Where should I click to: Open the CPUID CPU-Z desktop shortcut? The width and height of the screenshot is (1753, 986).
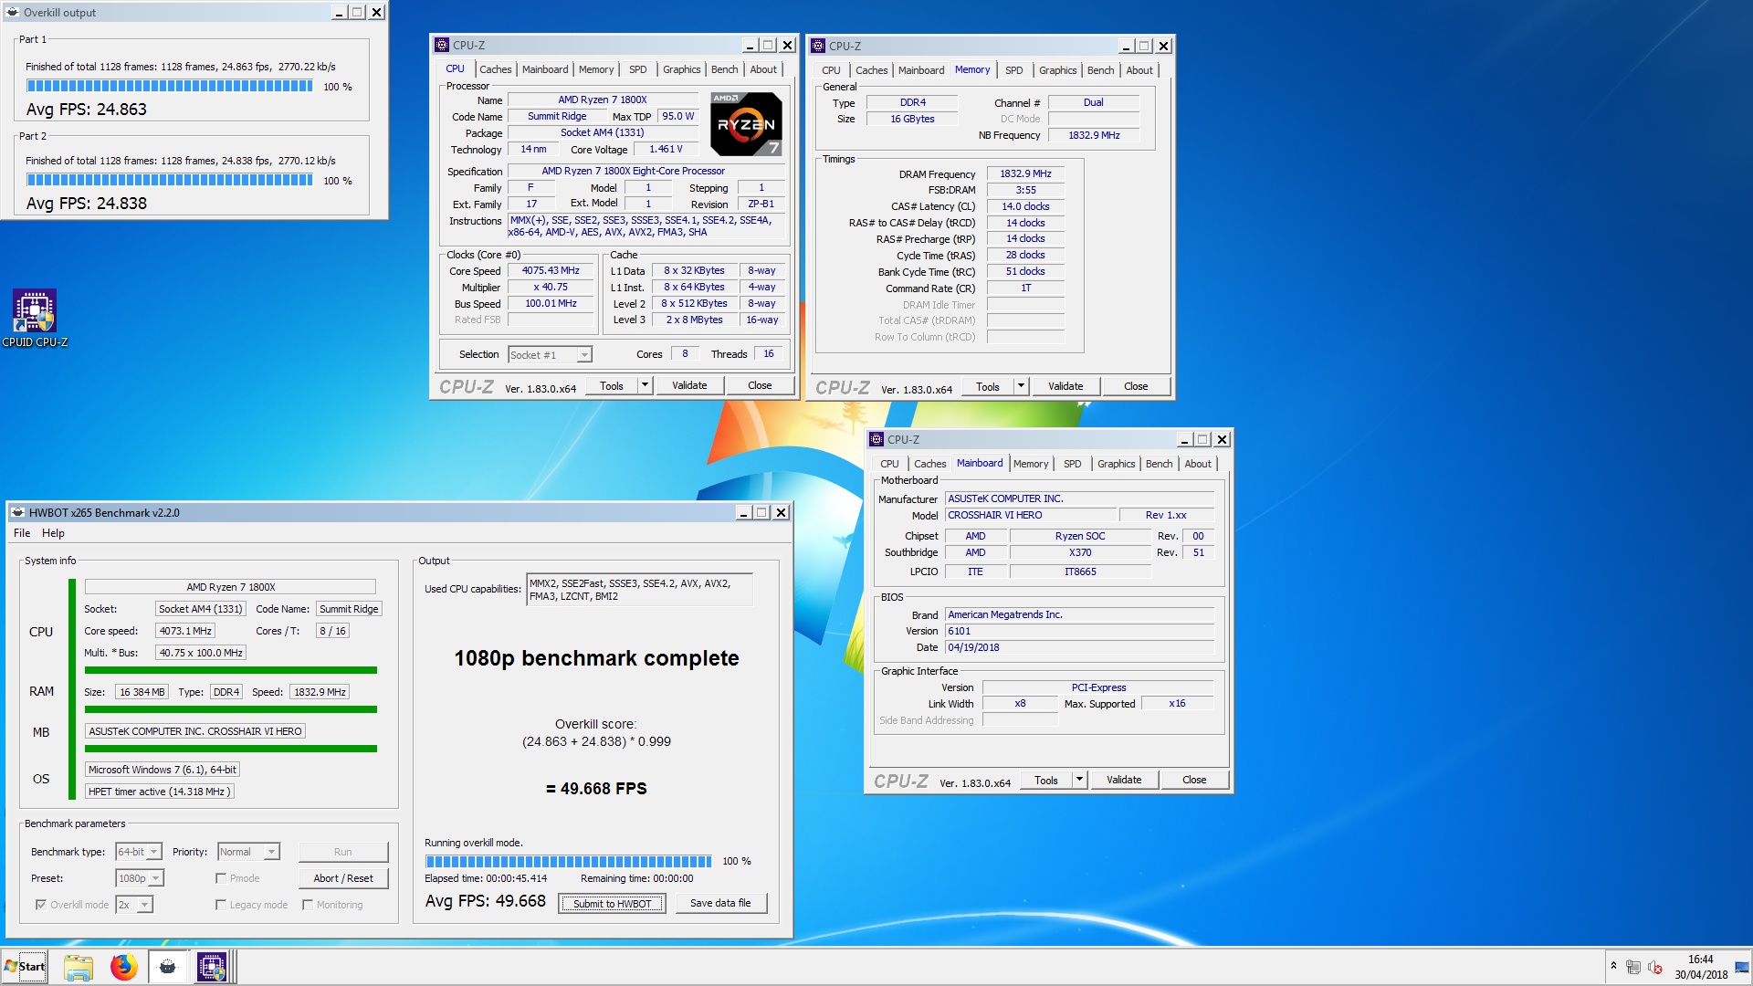[35, 319]
